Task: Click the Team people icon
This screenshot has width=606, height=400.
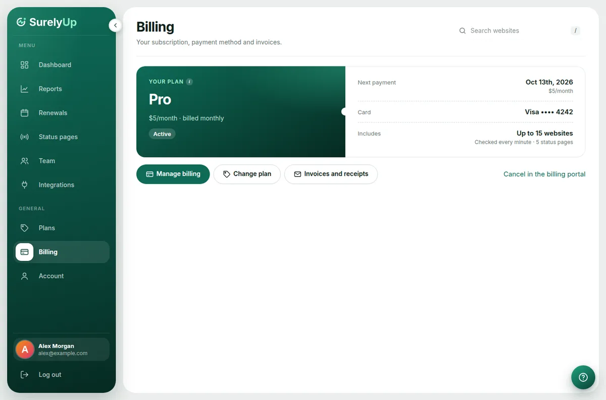Action: [x=24, y=161]
